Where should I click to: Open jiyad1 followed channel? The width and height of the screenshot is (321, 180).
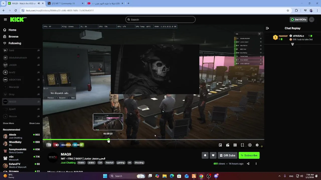coord(21,109)
